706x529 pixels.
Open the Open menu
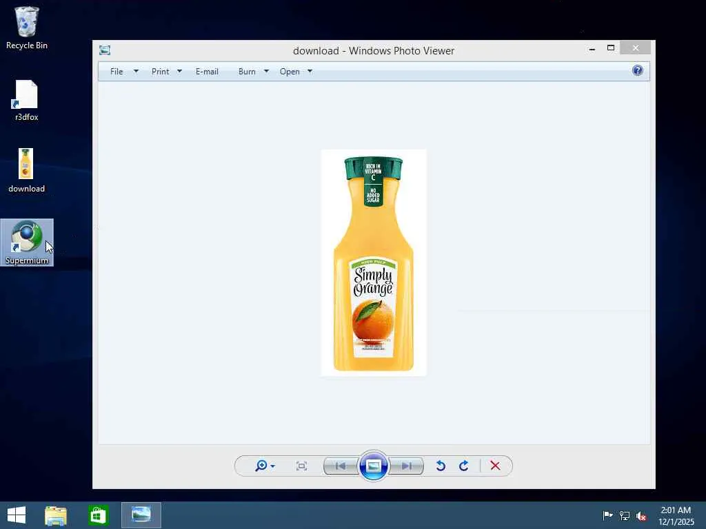(290, 72)
